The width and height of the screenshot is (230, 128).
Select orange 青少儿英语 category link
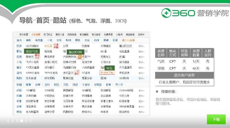(128, 40)
